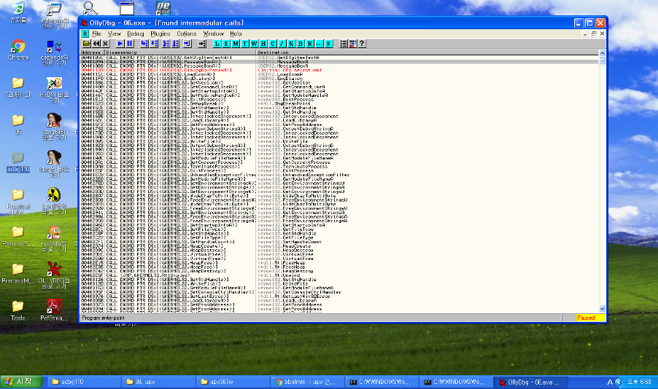The width and height of the screenshot is (658, 389).
Task: Open Threads window with T button
Action: pos(244,44)
